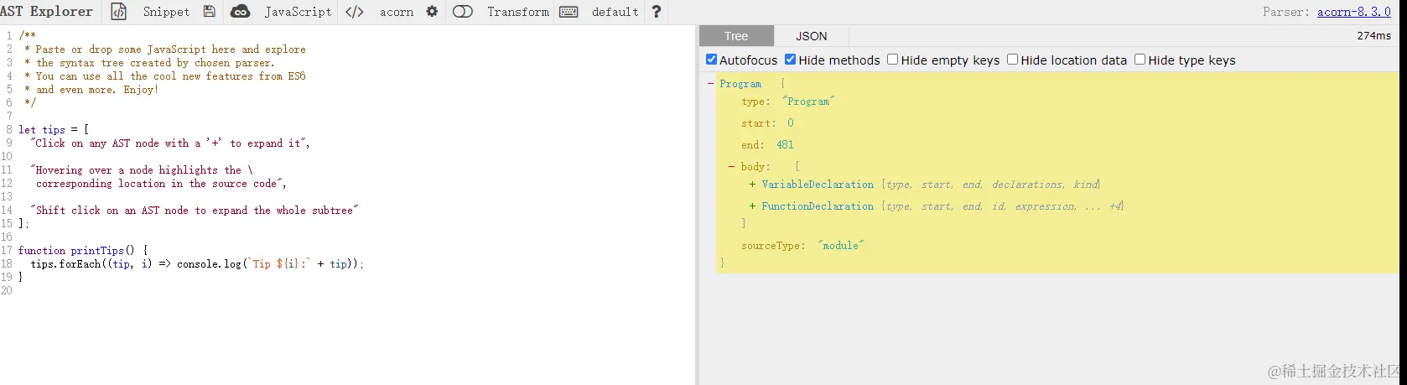Toggle the Transform switch
The height and width of the screenshot is (385, 1407).
point(463,12)
